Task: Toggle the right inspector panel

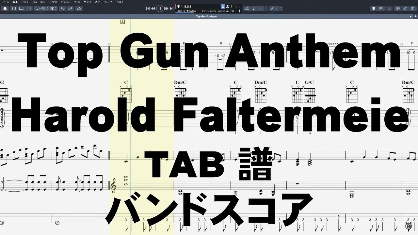Action: 29,8
